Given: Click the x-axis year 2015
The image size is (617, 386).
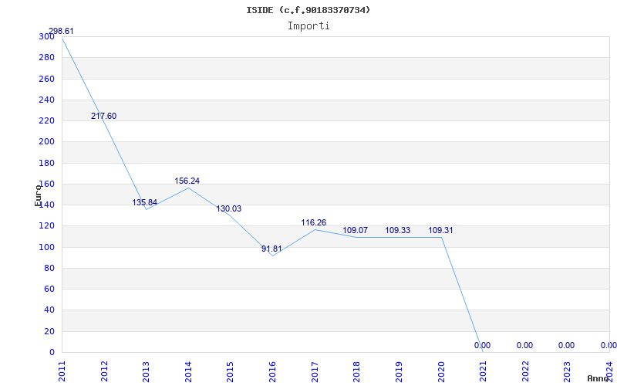Looking at the screenshot, I should 230,372.
